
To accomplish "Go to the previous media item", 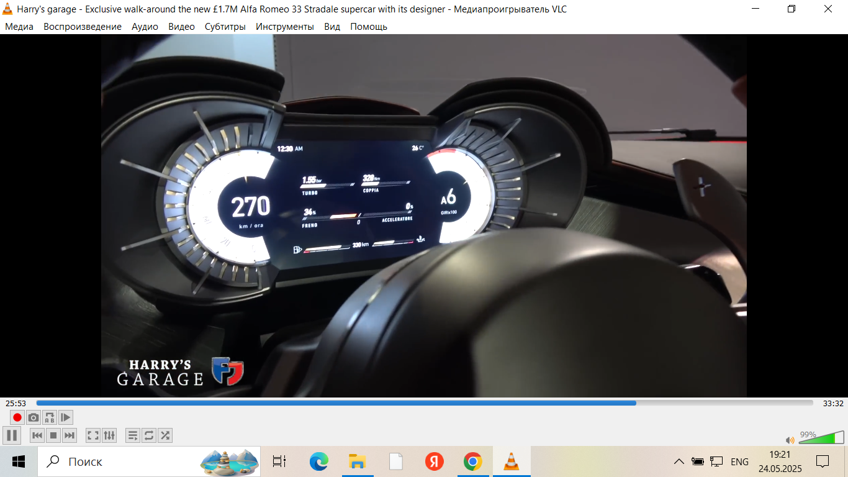I will tap(37, 435).
